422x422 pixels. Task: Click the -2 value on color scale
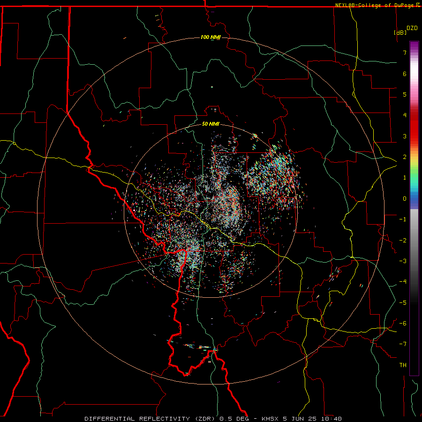[403, 241]
